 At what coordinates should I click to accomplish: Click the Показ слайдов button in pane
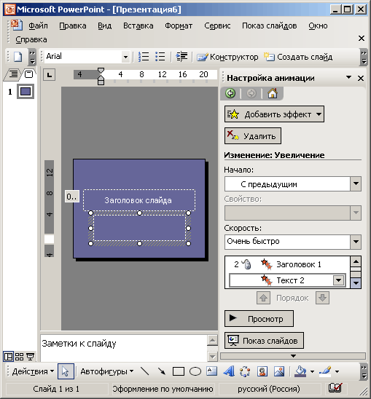click(x=264, y=340)
